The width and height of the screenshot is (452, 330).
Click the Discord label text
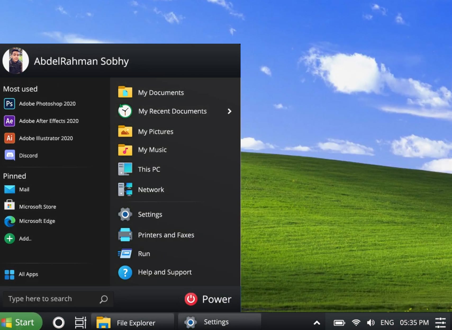tap(28, 155)
